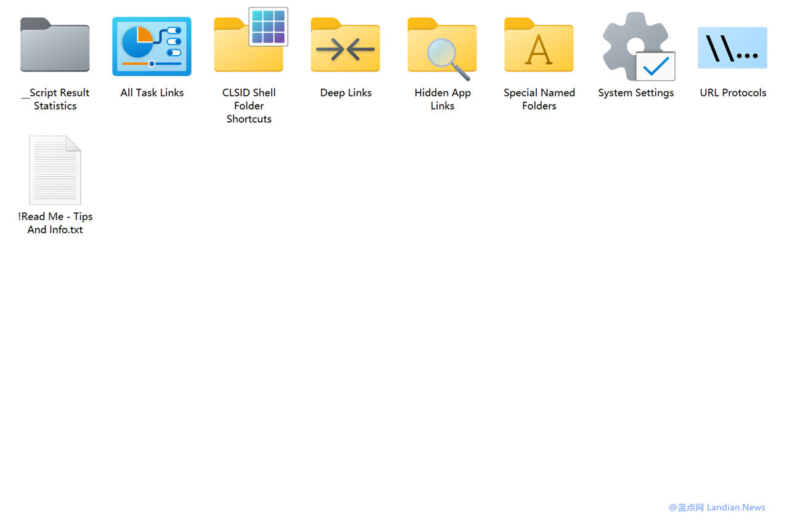The width and height of the screenshot is (789, 529).
Task: Select the "Hidden App Links" text label
Action: point(442,99)
